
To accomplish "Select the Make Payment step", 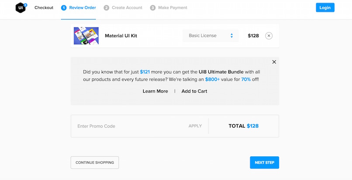I will pyautogui.click(x=173, y=8).
